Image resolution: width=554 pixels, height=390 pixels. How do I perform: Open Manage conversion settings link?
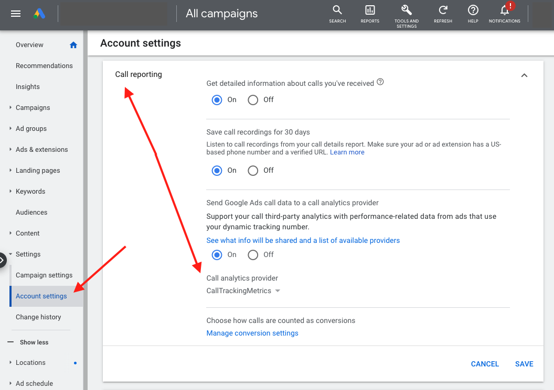point(252,333)
